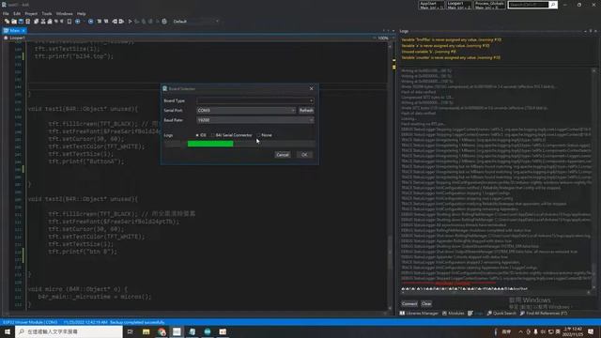The height and width of the screenshot is (338, 601).
Task: Click the navigate backward circle icon
Action: [77, 22]
